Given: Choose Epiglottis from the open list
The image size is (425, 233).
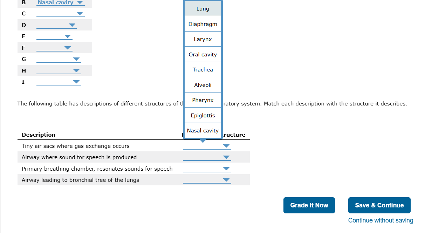Looking at the screenshot, I should tap(203, 115).
